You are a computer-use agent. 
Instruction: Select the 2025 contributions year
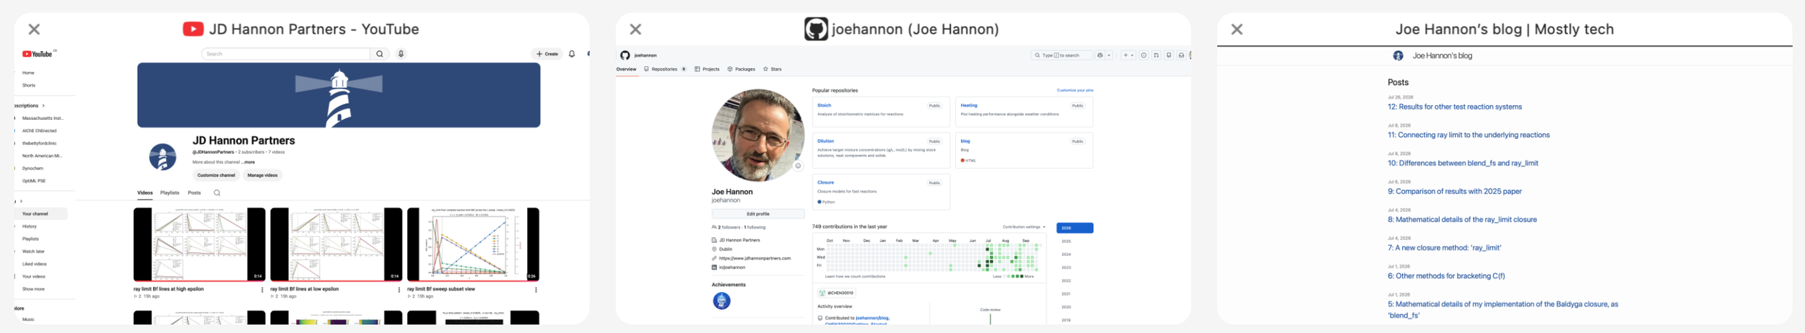(x=1066, y=241)
